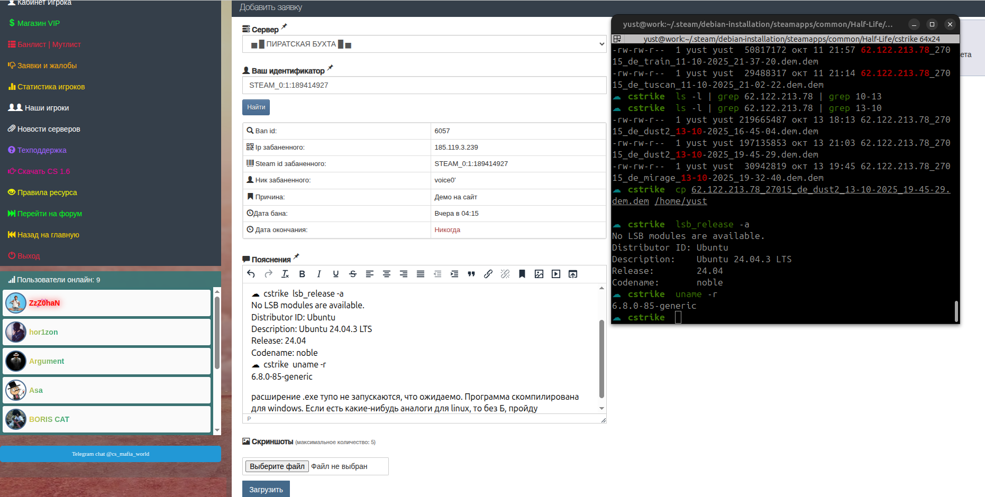
Task: Click the Выберите файл button
Action: pos(277,466)
